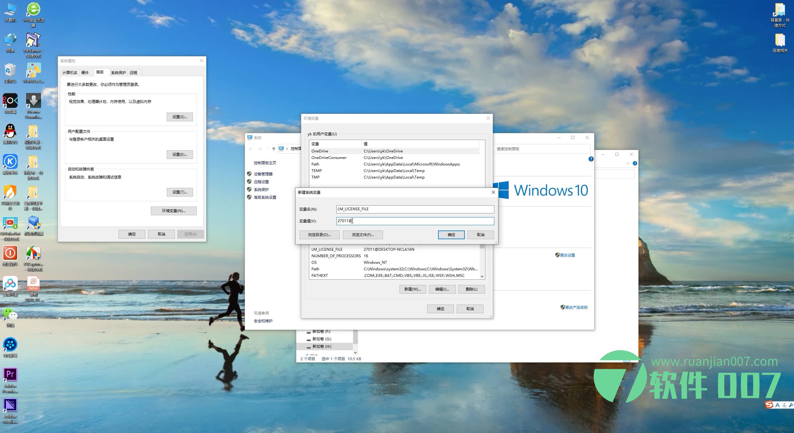Launch FSCapture desktop shortcut

point(33,259)
